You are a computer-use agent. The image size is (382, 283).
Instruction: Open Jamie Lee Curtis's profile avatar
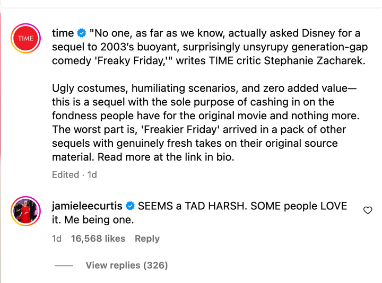[25, 210]
